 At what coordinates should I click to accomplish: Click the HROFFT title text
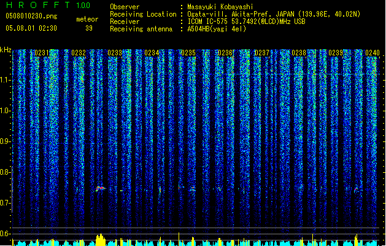tap(38, 5)
